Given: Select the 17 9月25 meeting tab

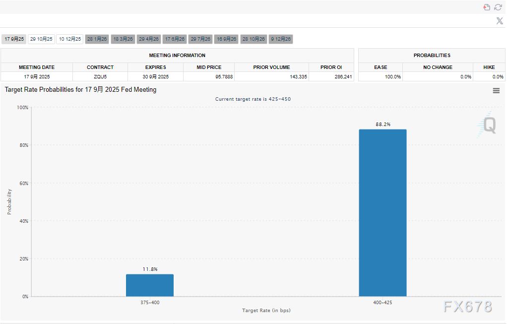Looking at the screenshot, I should tap(14, 39).
